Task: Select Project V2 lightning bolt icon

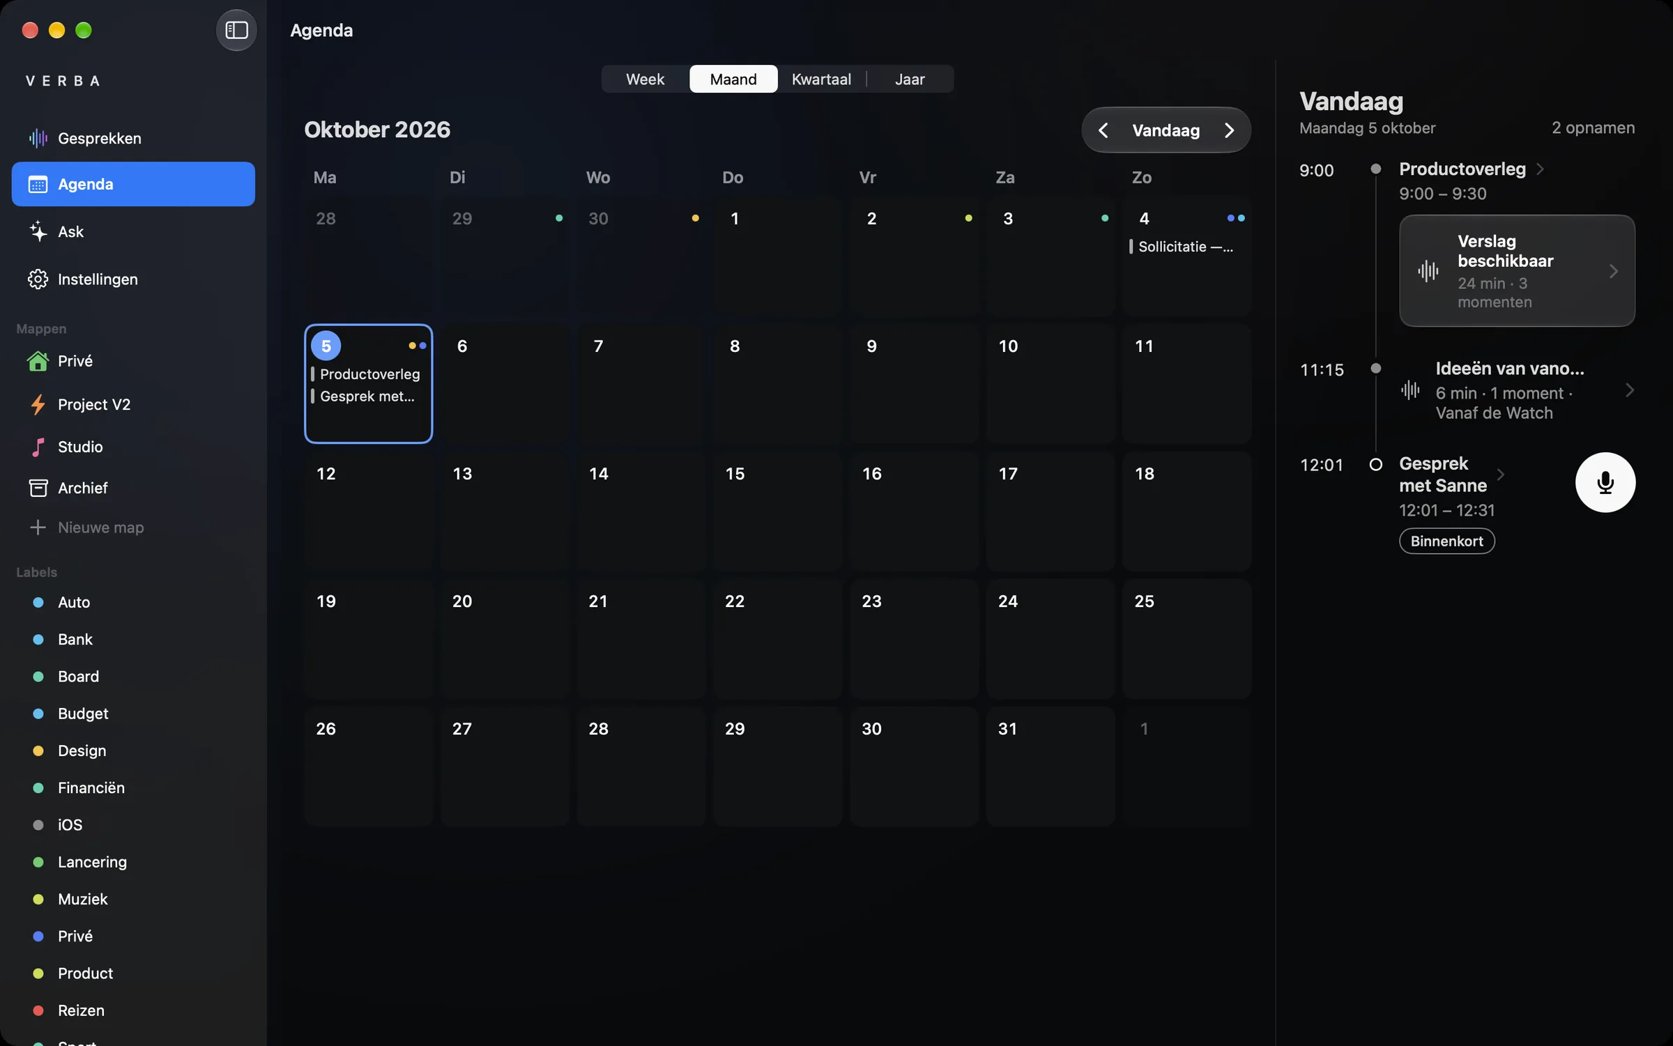Action: click(x=38, y=404)
